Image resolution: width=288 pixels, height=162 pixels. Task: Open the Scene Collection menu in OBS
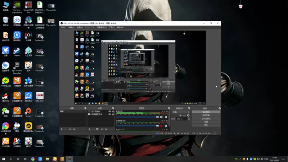click(102, 27)
